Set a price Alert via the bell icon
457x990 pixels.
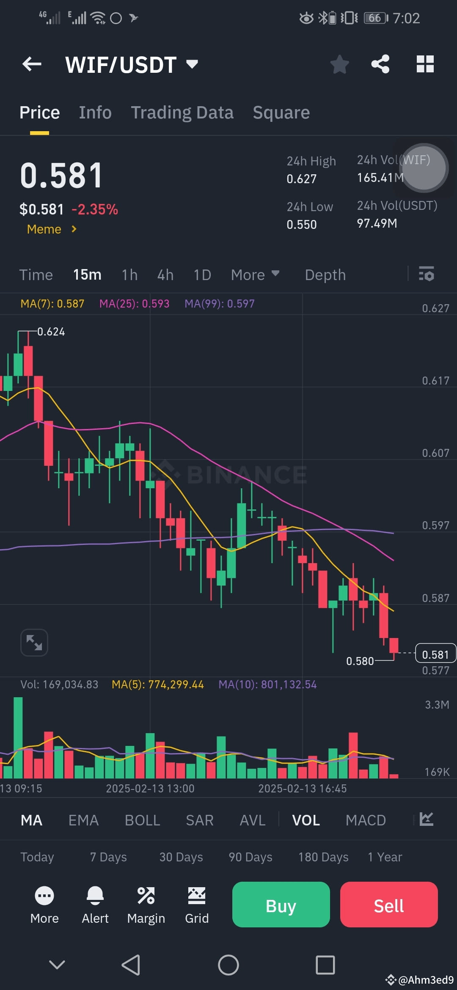95,904
